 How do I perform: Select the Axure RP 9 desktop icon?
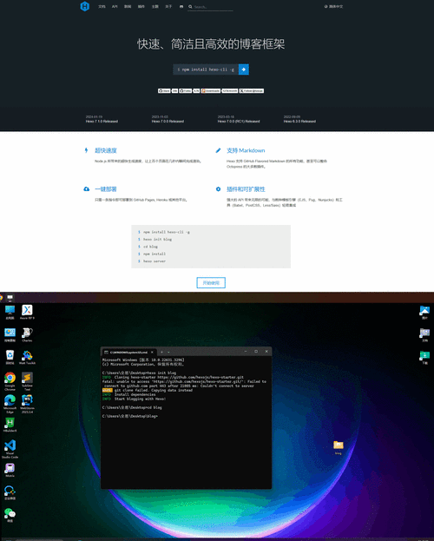[x=27, y=312]
